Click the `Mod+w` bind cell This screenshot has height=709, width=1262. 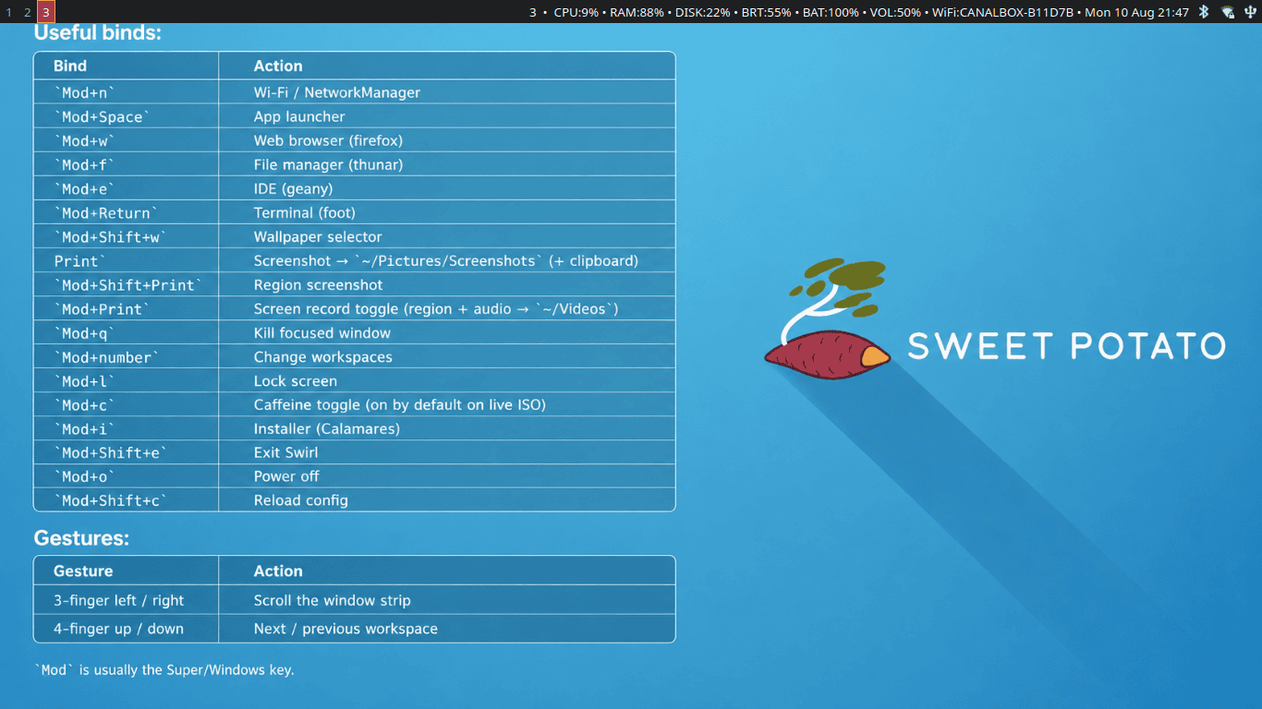(126, 140)
